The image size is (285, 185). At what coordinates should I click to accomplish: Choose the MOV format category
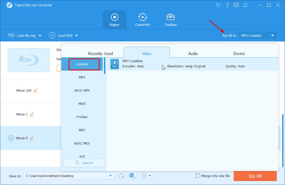82,104
